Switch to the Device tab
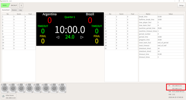 coord(14,10)
